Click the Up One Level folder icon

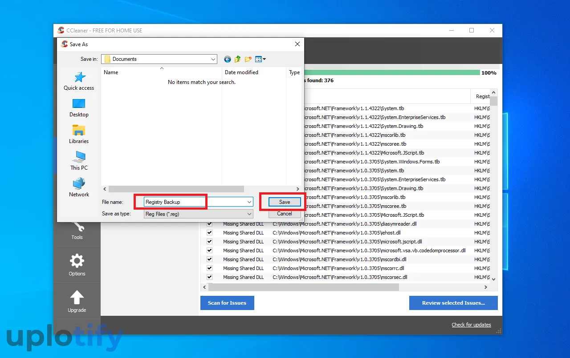pyautogui.click(x=238, y=59)
